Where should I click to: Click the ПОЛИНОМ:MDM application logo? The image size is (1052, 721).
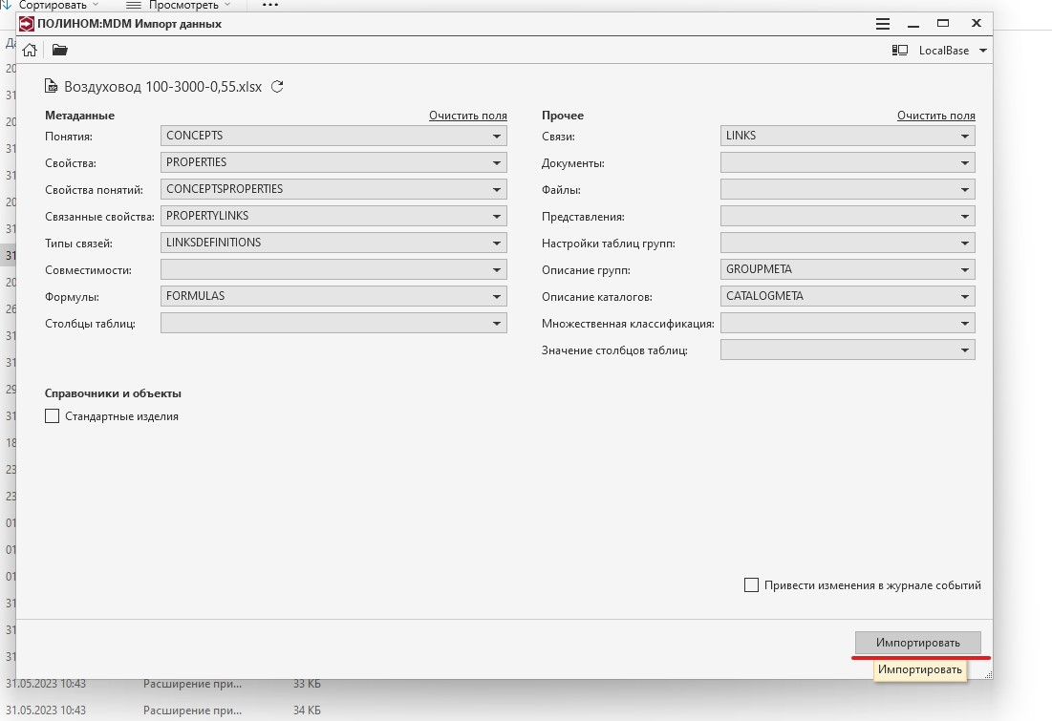point(27,24)
